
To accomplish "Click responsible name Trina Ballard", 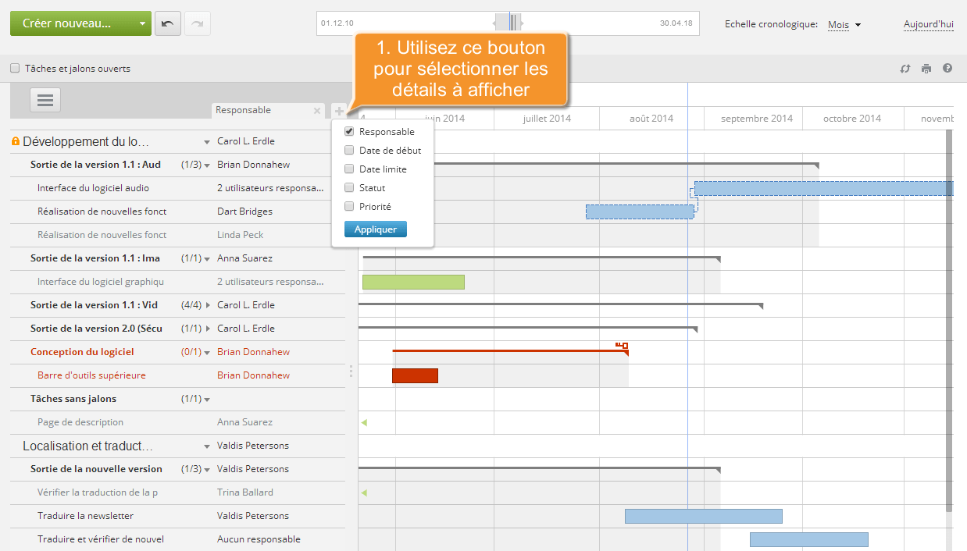I will (245, 492).
